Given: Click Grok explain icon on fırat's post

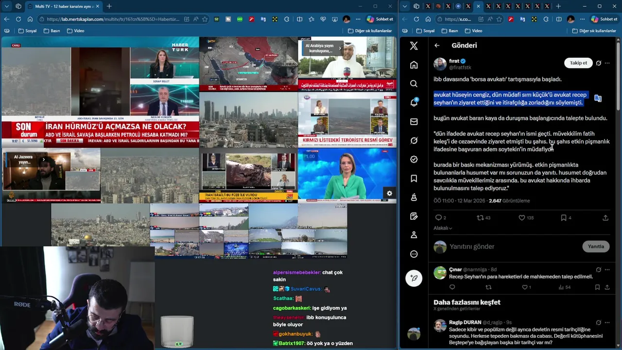Looking at the screenshot, I should pos(599,63).
